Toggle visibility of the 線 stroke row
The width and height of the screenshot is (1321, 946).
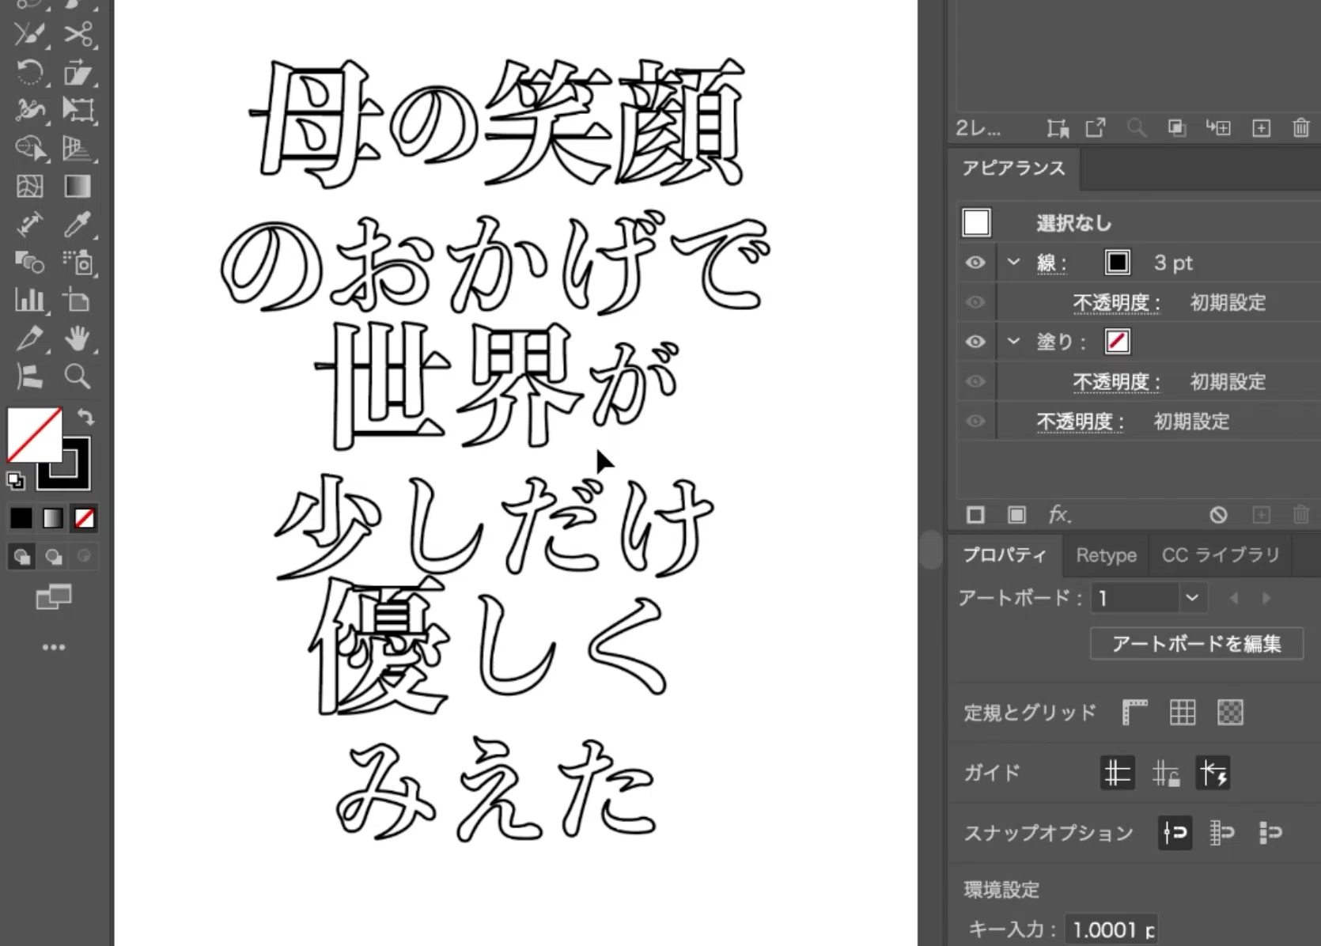click(975, 263)
